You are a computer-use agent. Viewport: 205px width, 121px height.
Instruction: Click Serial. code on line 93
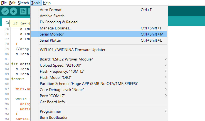tap(23, 119)
